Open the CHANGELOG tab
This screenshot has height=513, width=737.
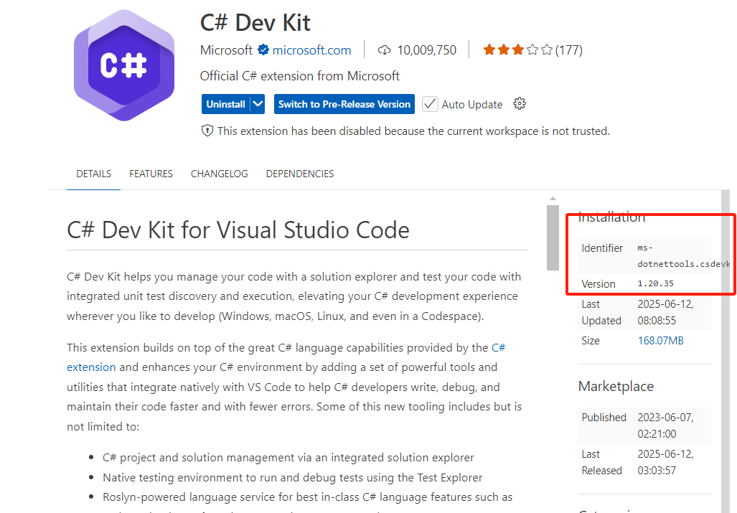click(219, 174)
